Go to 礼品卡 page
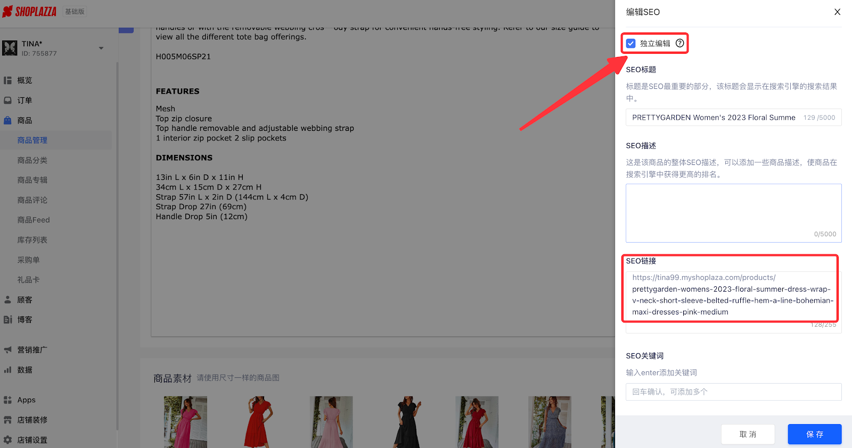The image size is (852, 448). [x=28, y=280]
